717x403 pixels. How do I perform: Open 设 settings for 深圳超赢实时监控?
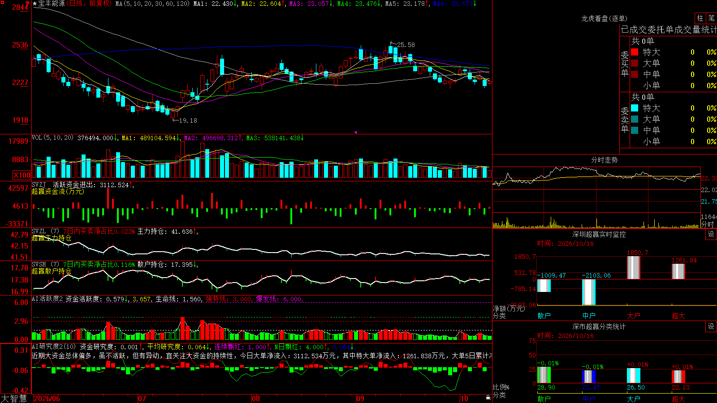pyautogui.click(x=711, y=234)
